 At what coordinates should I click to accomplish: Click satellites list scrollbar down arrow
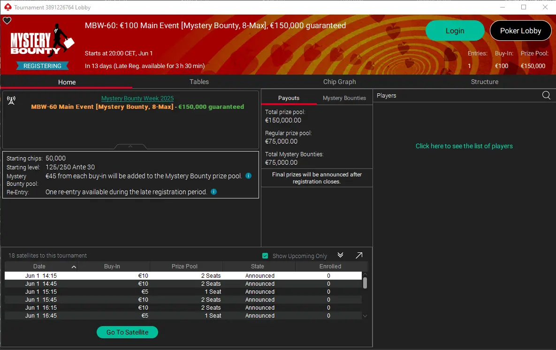(x=365, y=316)
